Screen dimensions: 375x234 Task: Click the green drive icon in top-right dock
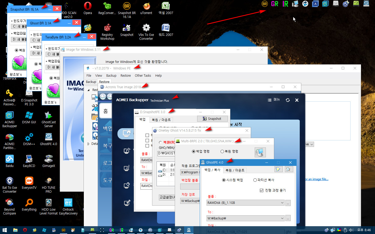click(x=356, y=3)
